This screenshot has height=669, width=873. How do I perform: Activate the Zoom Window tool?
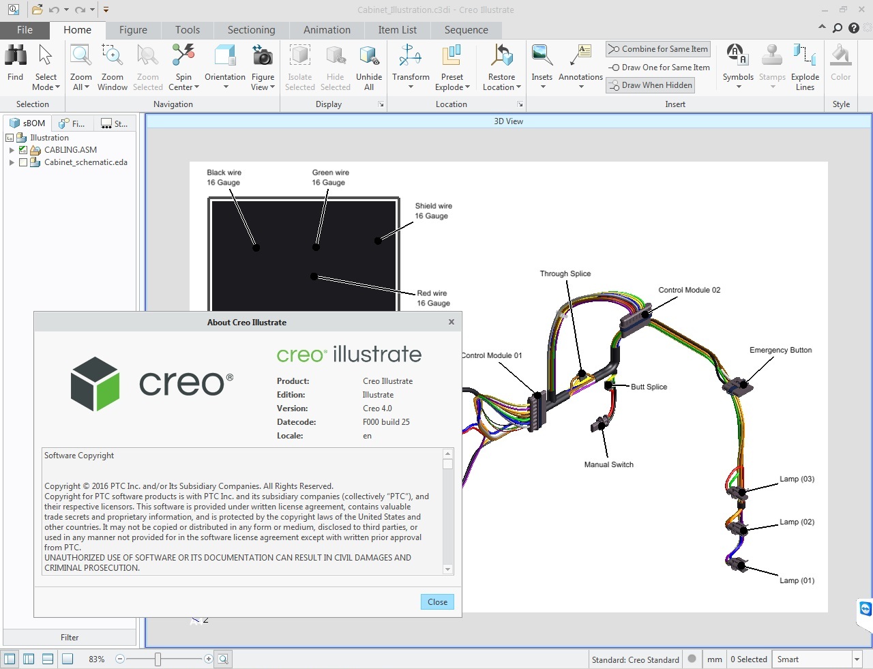point(112,67)
